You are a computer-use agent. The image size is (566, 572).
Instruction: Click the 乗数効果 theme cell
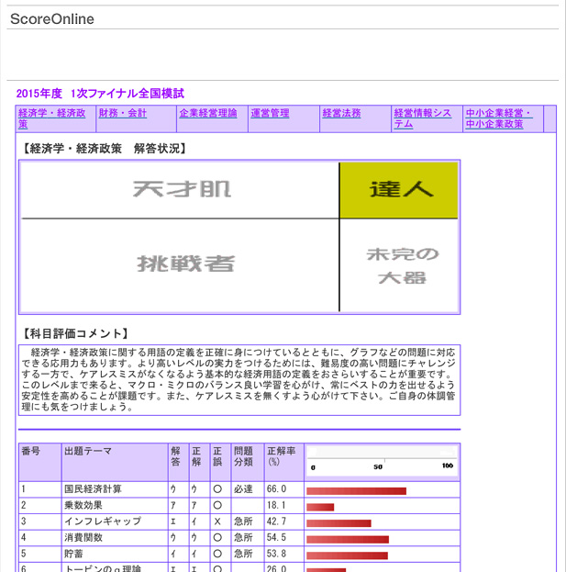pos(115,506)
